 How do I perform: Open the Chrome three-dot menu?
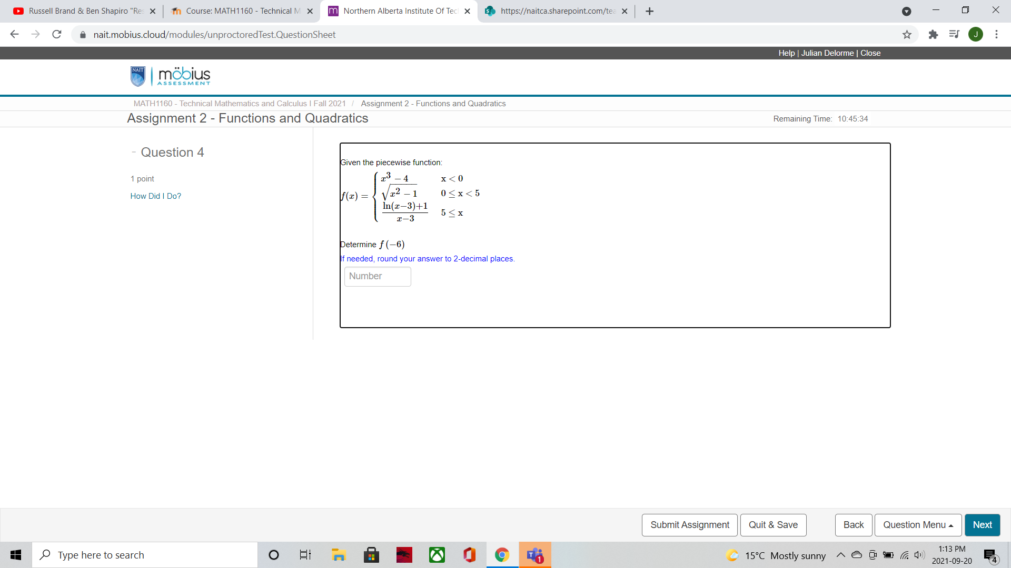(x=996, y=35)
